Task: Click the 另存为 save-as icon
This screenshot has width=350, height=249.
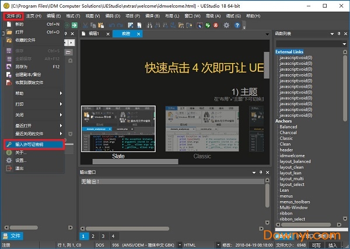Action: 9,67
